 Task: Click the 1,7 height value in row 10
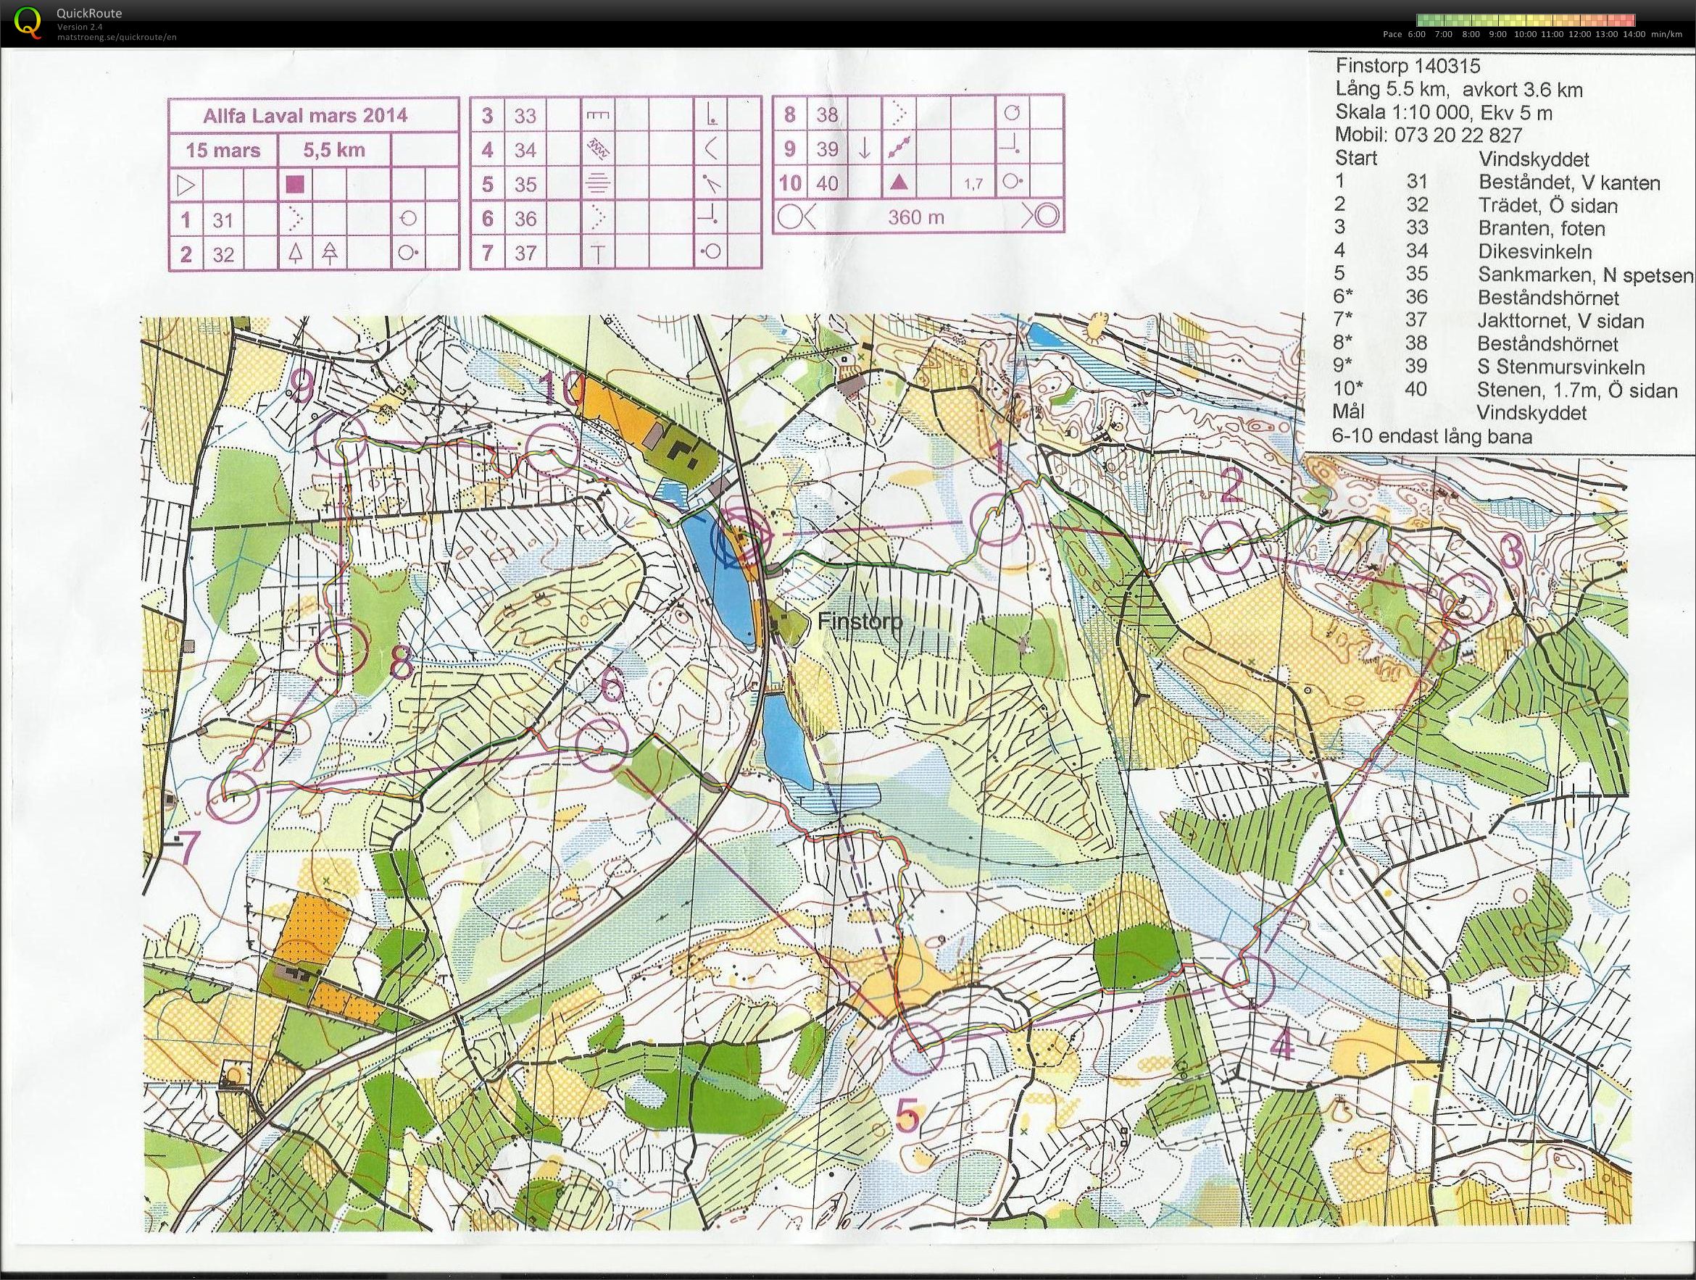pyautogui.click(x=973, y=184)
